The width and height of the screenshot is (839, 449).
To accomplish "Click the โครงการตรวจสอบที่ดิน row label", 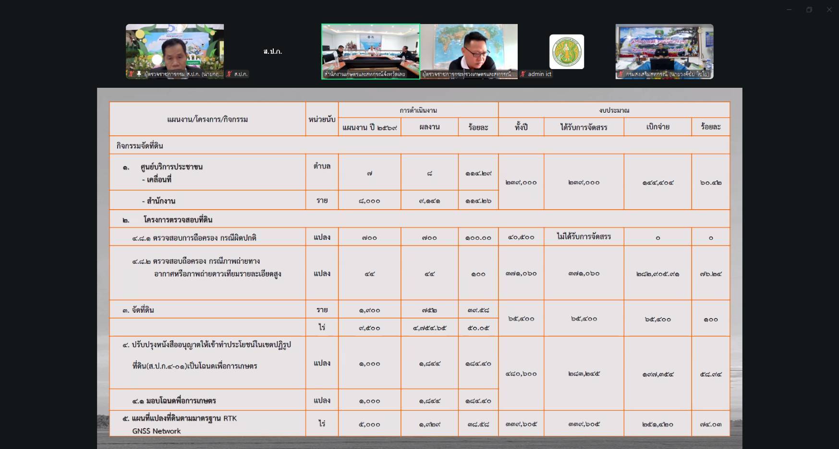I will coord(178,219).
